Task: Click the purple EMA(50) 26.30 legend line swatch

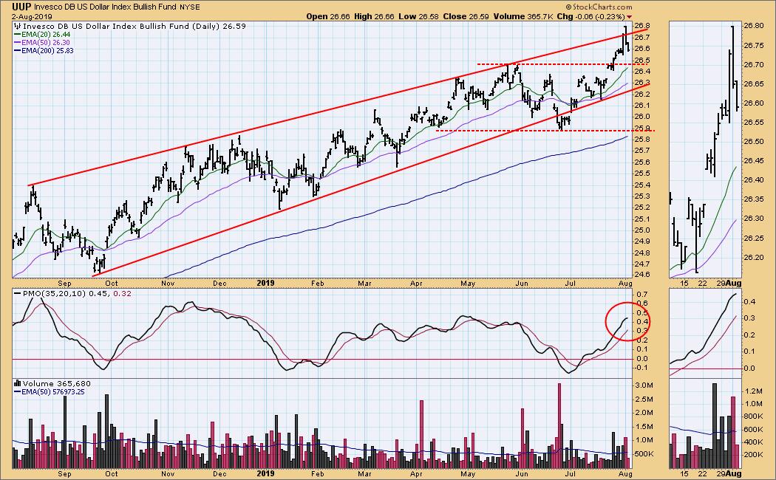Action: click(x=17, y=43)
